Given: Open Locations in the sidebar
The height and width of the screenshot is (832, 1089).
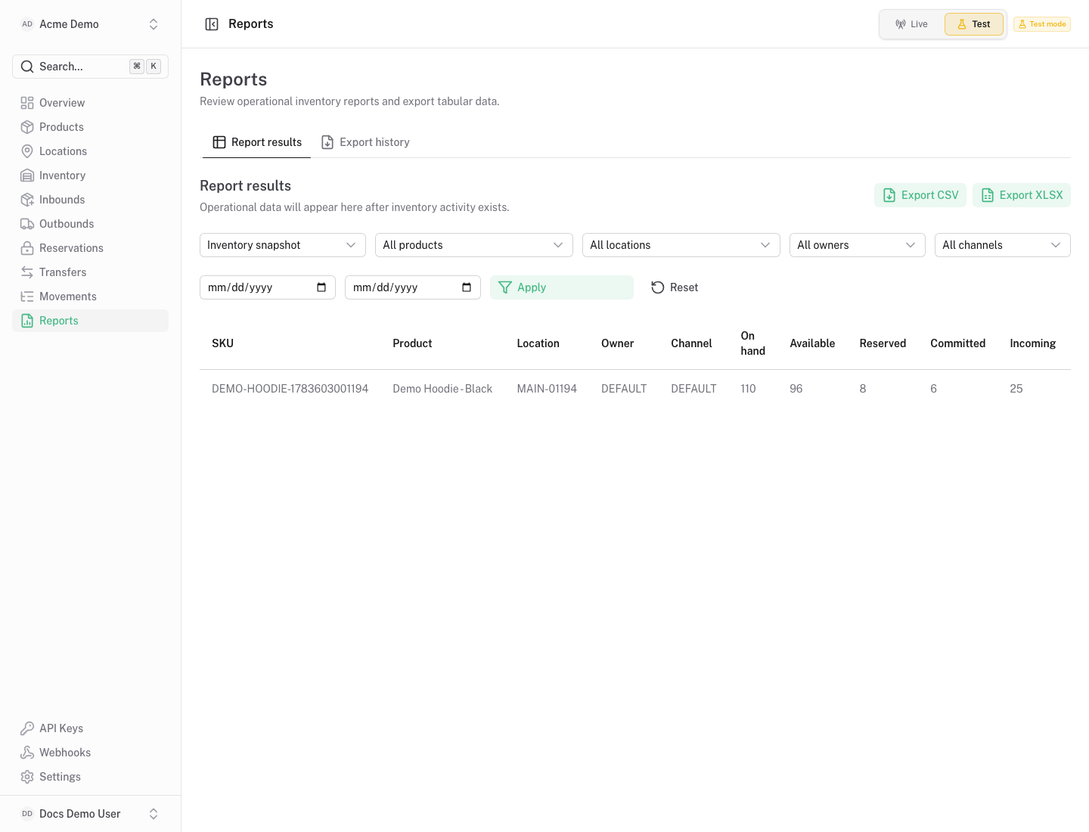Looking at the screenshot, I should click(90, 151).
